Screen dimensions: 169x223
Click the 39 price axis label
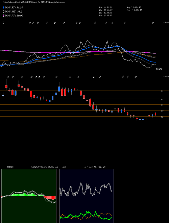(162, 105)
